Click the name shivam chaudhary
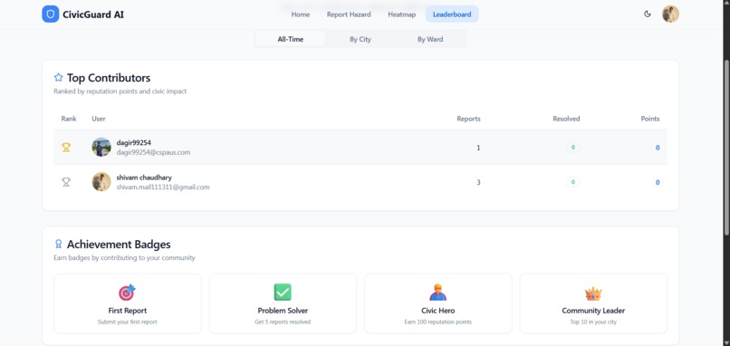730x346 pixels. pyautogui.click(x=144, y=178)
